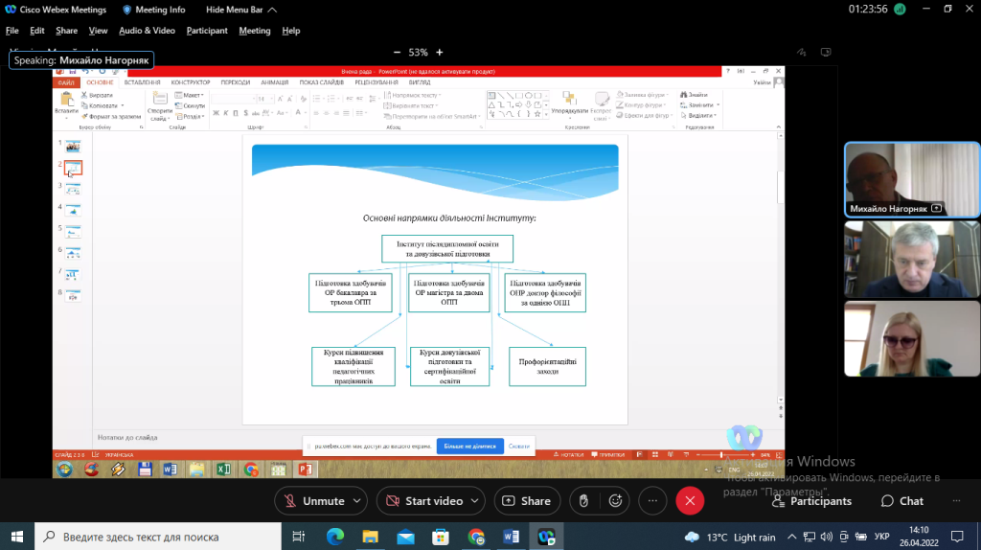This screenshot has height=550, width=981.
Task: Open the Participant menu
Action: (207, 31)
